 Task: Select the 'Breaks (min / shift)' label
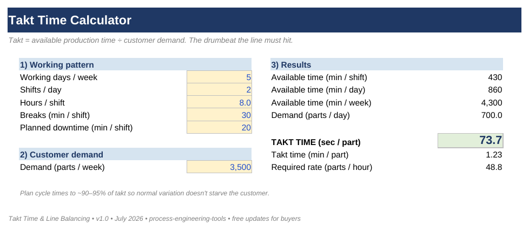point(55,115)
